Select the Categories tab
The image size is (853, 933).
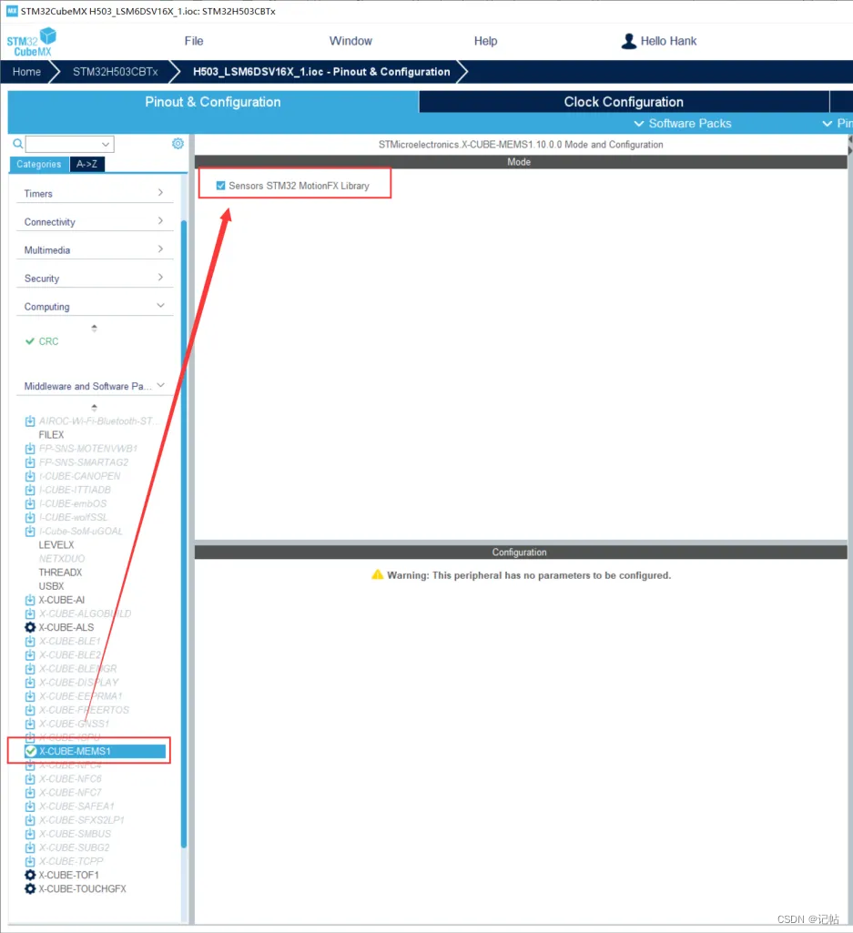click(x=39, y=164)
